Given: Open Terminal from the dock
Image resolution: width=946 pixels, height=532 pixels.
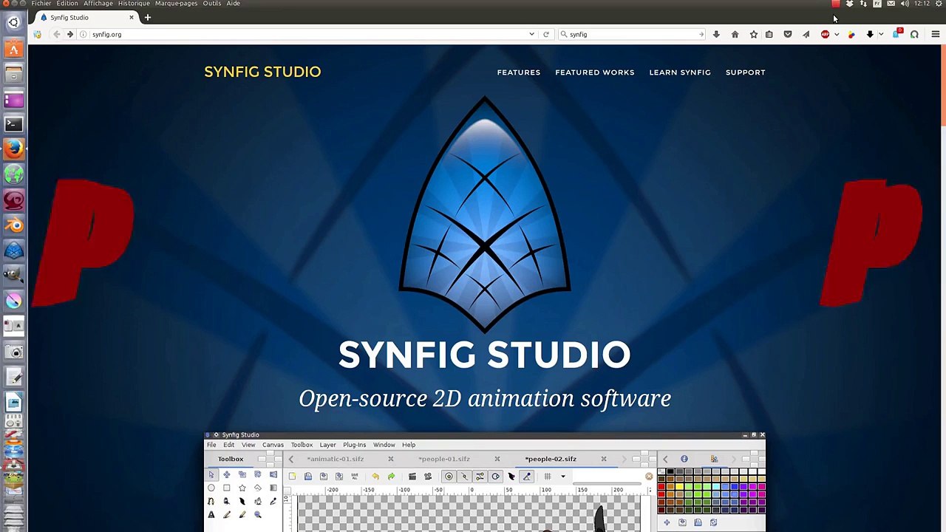Looking at the screenshot, I should tap(13, 124).
